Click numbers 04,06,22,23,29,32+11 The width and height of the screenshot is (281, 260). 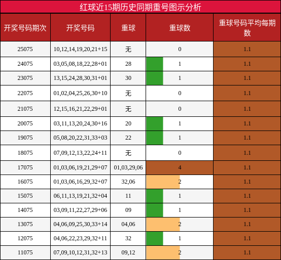(80, 238)
